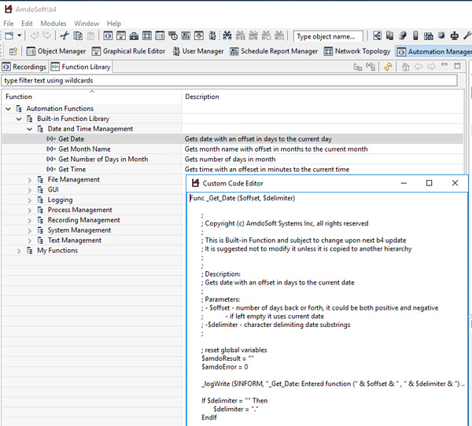This screenshot has width=472, height=426.
Task: Select the Logging tree label
Action: tap(61, 200)
